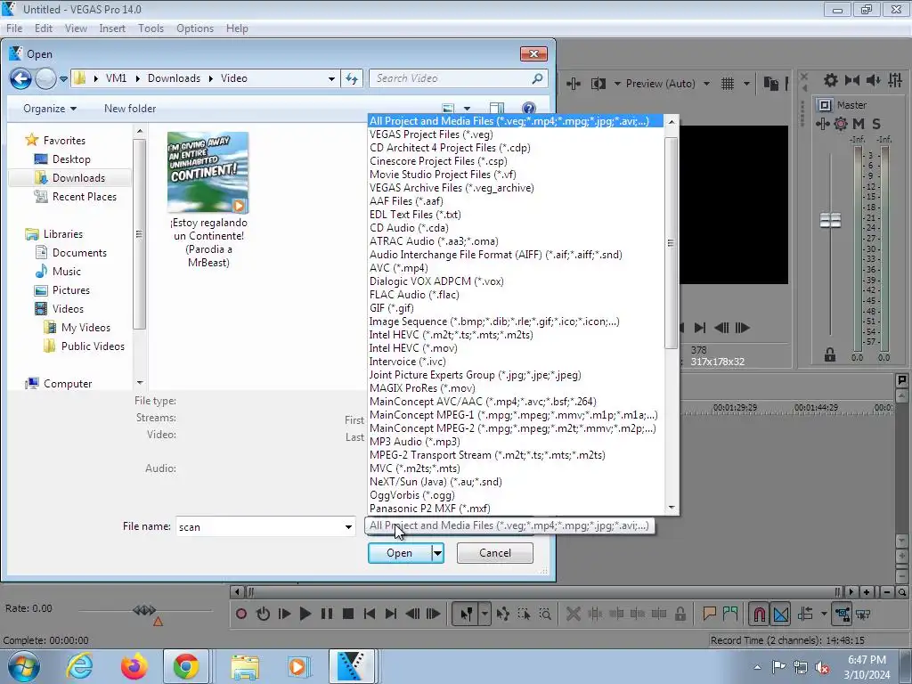912x684 pixels.
Task: Select the MrBeast parody video thumbnail
Action: pos(208,172)
